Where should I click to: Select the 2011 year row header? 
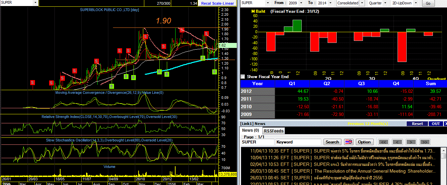coord(258,99)
